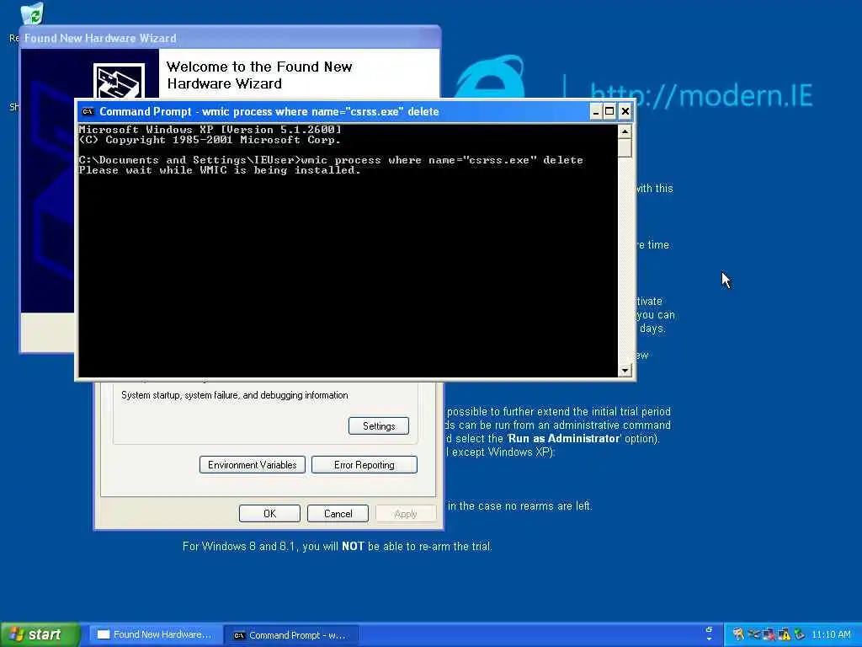This screenshot has height=647, width=862.
Task: Open Environment Variables dialog
Action: pos(253,465)
